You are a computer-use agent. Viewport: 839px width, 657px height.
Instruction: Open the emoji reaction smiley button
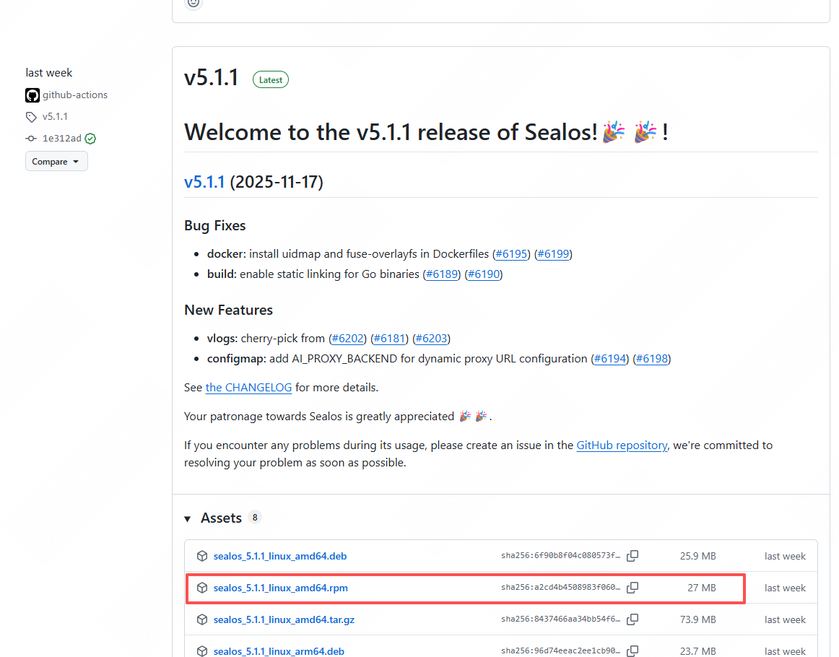coord(194,3)
